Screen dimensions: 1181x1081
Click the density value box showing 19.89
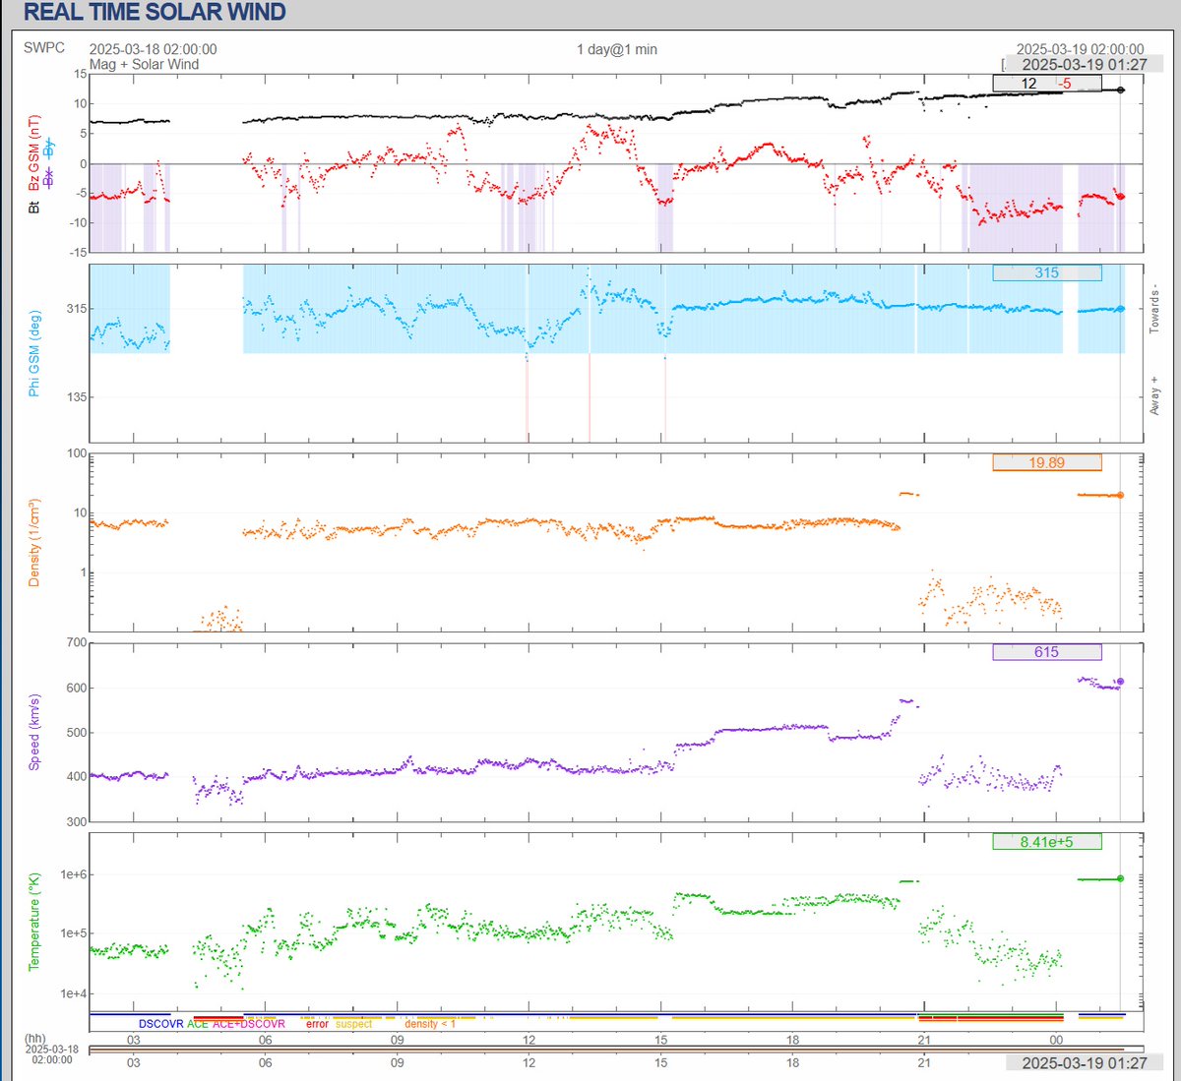1047,462
